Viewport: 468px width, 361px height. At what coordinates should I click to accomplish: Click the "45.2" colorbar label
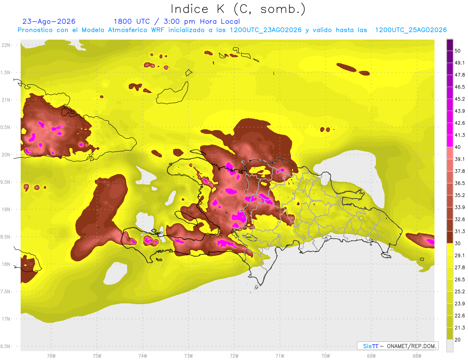pyautogui.click(x=460, y=99)
